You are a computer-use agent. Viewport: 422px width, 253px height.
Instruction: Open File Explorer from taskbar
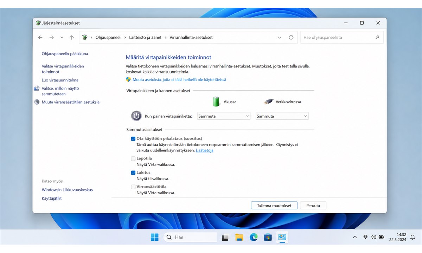(239, 238)
